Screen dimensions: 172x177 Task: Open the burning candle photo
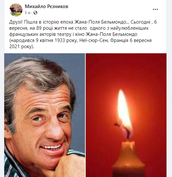coord(126,115)
